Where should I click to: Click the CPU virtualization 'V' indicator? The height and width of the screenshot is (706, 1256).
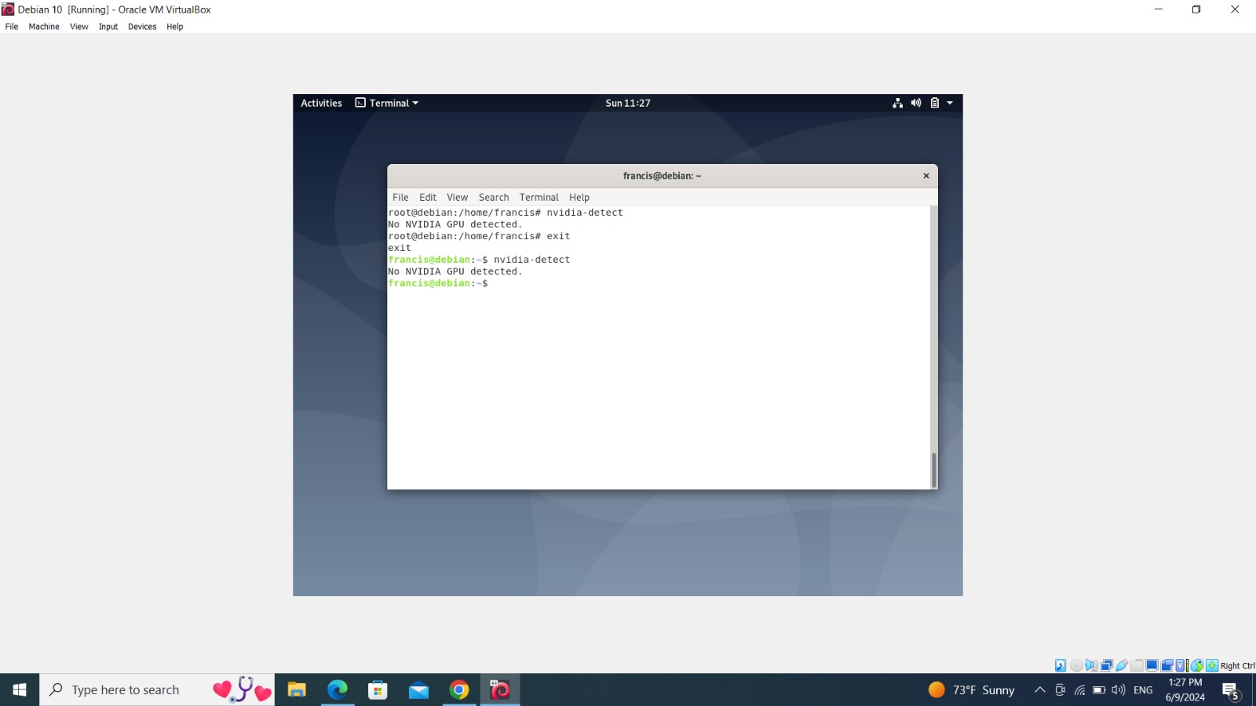pyautogui.click(x=1181, y=665)
